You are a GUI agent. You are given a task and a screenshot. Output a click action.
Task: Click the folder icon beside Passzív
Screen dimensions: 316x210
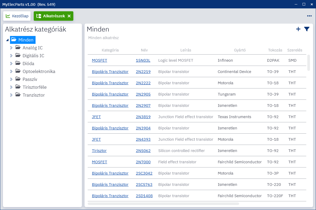click(x=18, y=79)
